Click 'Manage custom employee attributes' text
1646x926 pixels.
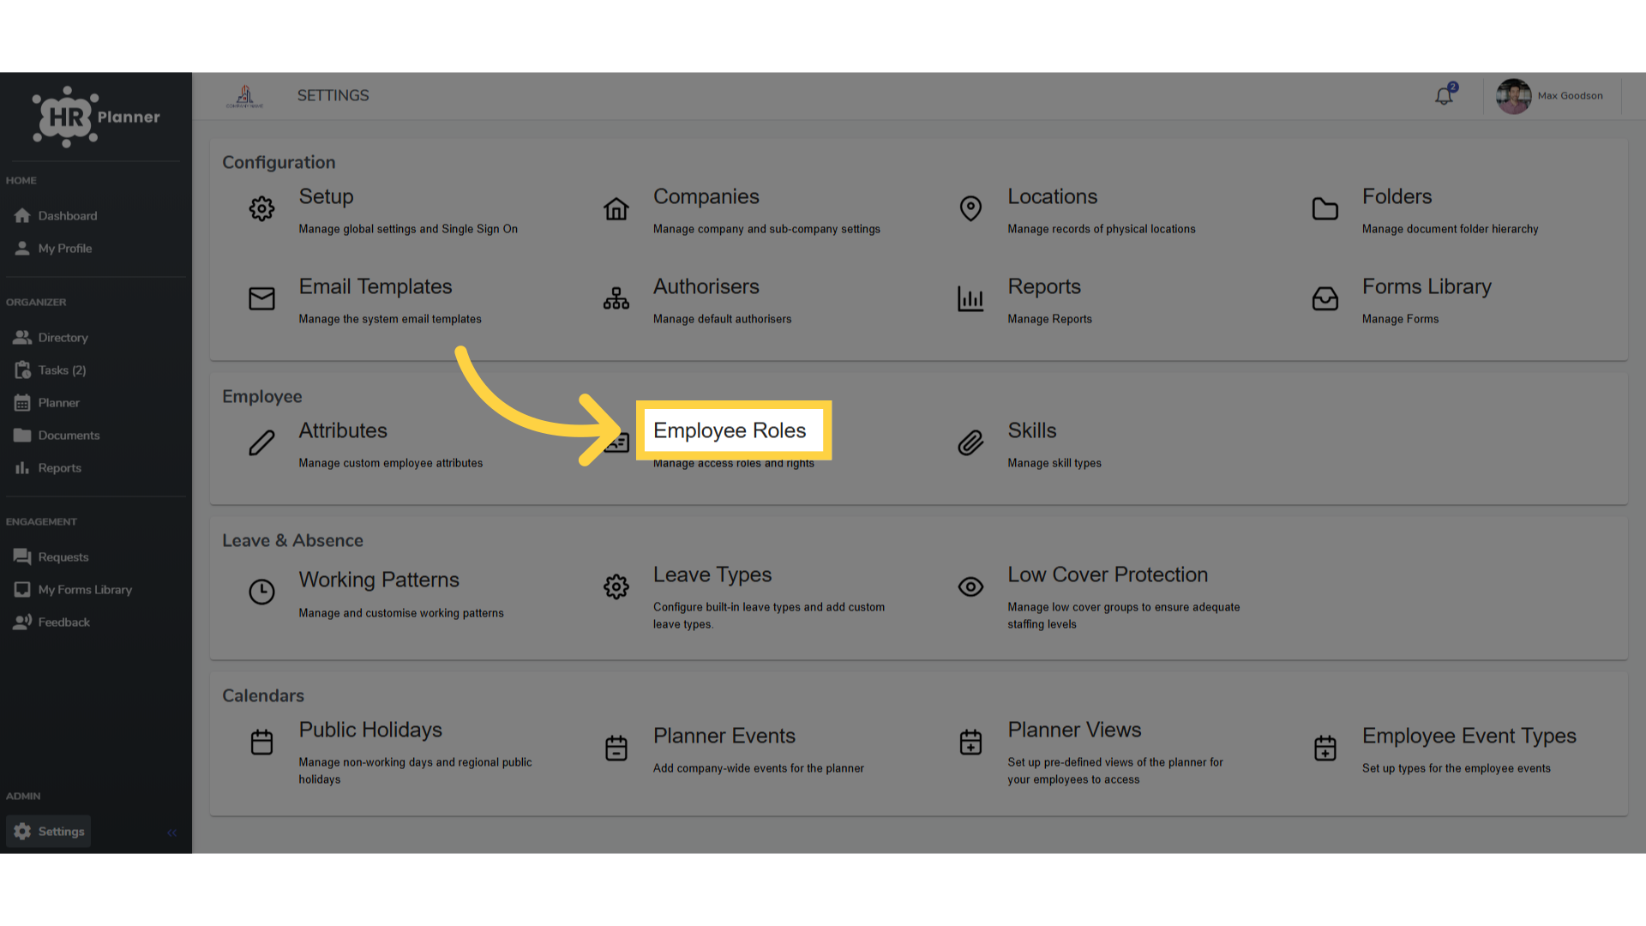tap(391, 463)
